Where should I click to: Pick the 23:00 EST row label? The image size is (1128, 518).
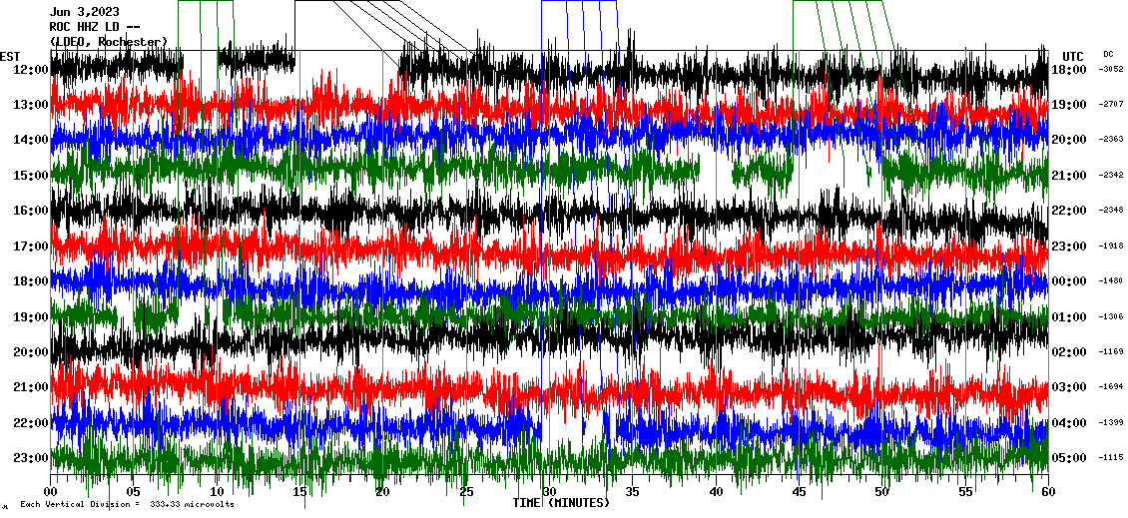tap(31, 458)
